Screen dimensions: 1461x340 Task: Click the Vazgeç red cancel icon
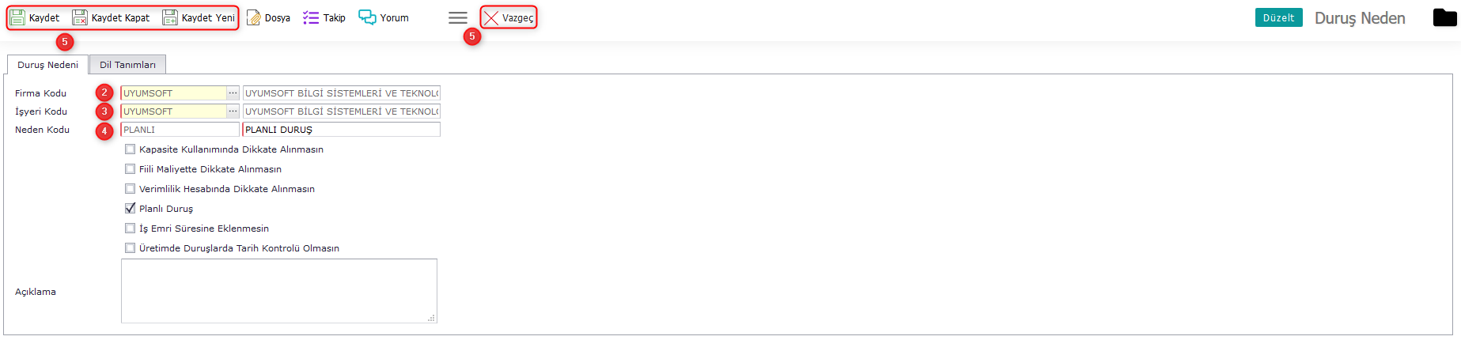click(x=491, y=17)
